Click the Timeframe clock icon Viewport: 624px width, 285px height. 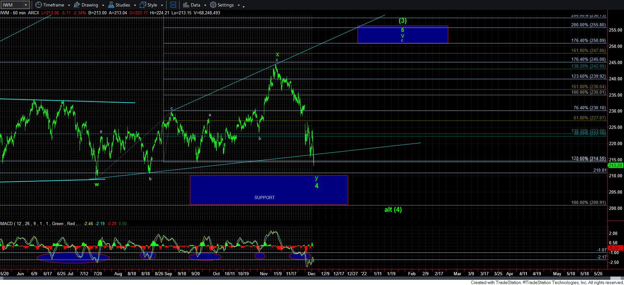pyautogui.click(x=38, y=5)
